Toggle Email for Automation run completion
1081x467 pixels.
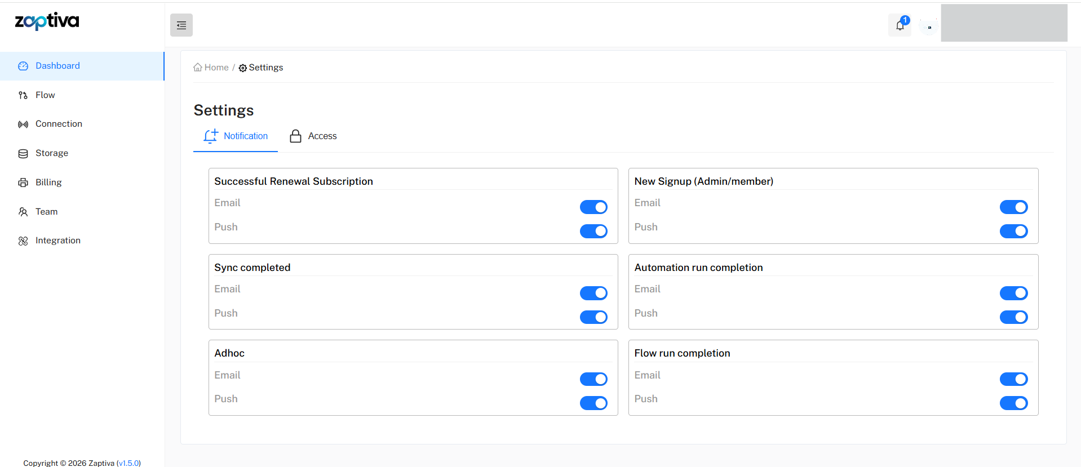click(x=1013, y=293)
